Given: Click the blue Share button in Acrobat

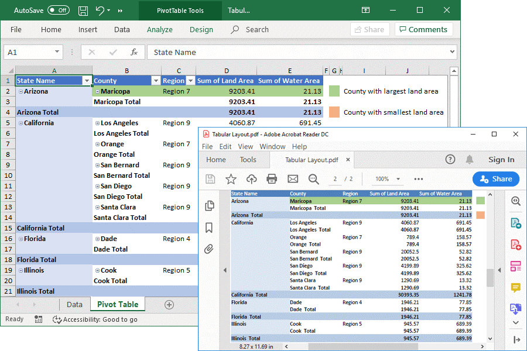Looking at the screenshot, I should click(x=495, y=179).
